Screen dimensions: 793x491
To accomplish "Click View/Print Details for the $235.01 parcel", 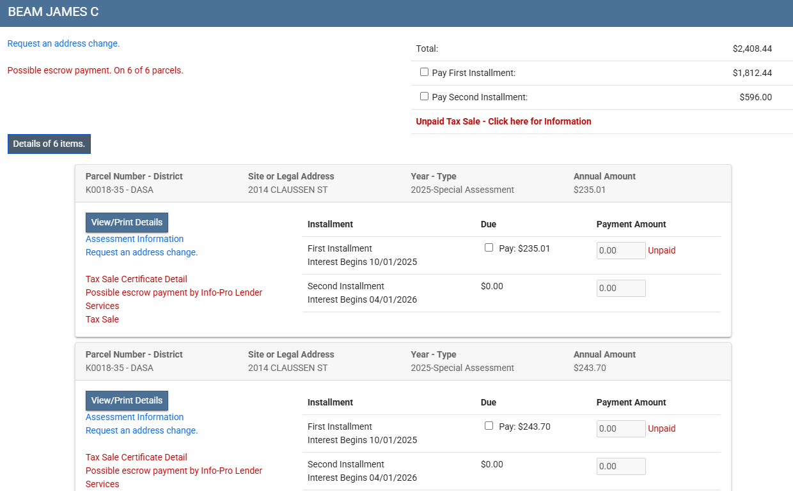I will click(x=127, y=222).
